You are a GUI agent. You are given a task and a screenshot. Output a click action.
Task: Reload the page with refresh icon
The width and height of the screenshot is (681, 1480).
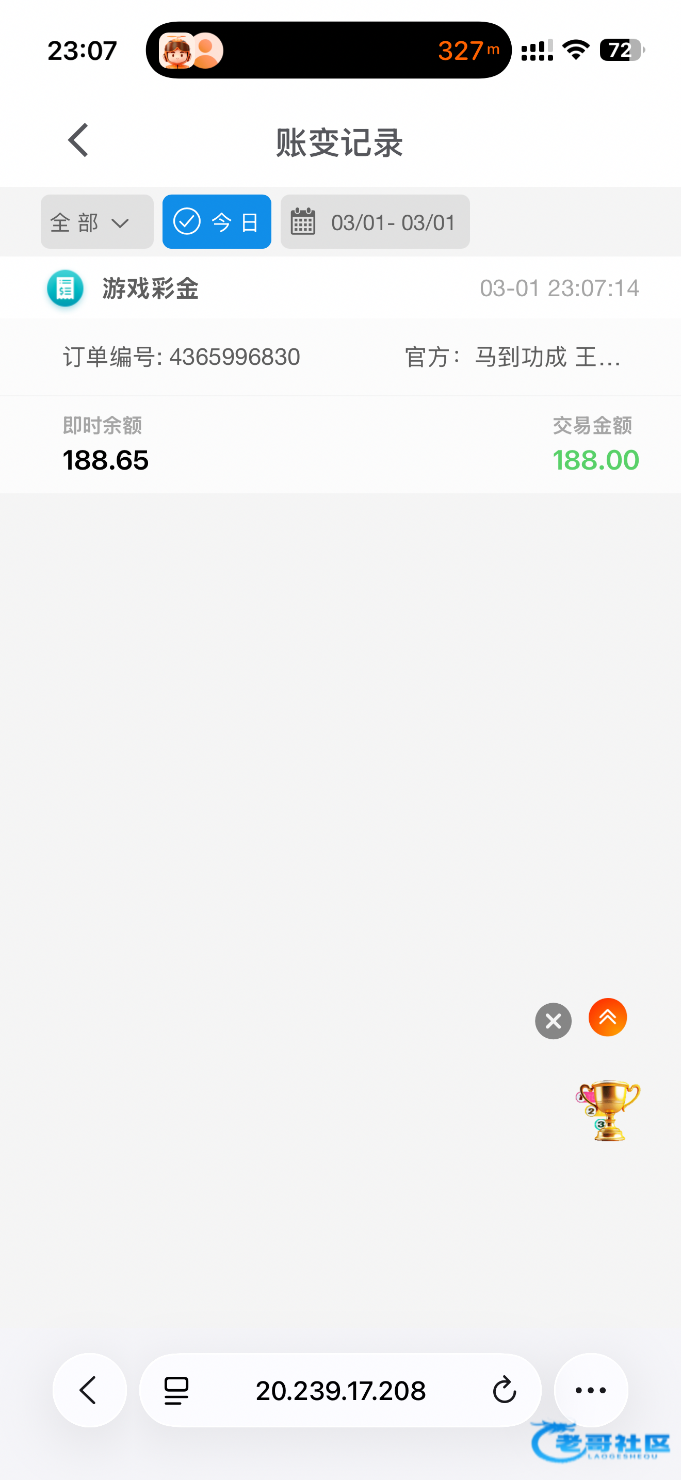point(504,1390)
